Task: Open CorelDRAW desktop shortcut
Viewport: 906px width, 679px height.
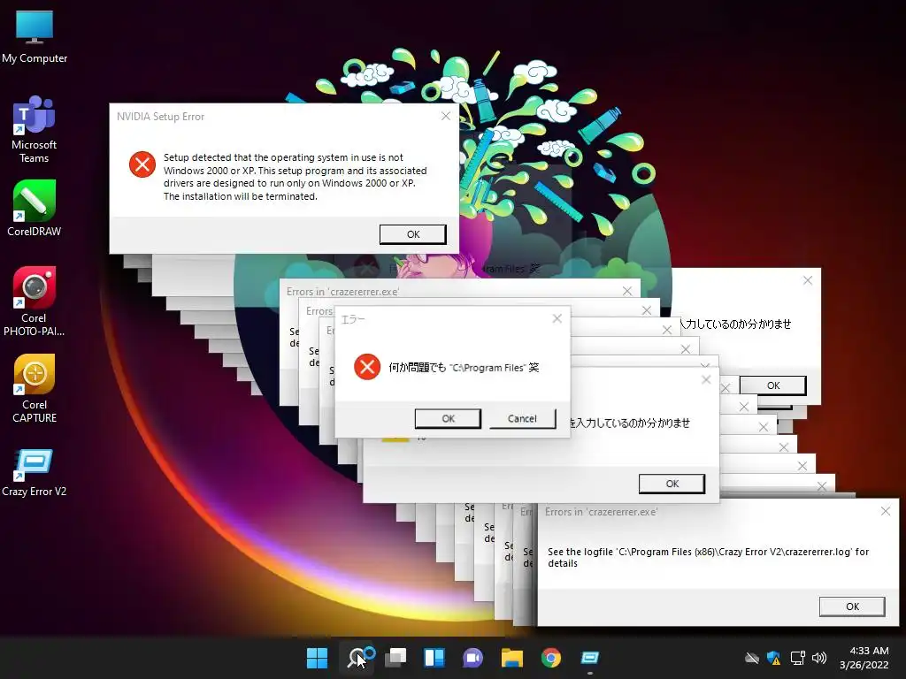Action: click(x=35, y=209)
